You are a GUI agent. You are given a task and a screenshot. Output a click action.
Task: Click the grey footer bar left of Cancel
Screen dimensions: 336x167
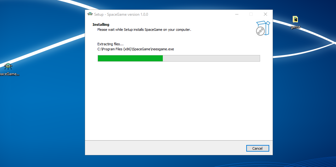point(157,148)
